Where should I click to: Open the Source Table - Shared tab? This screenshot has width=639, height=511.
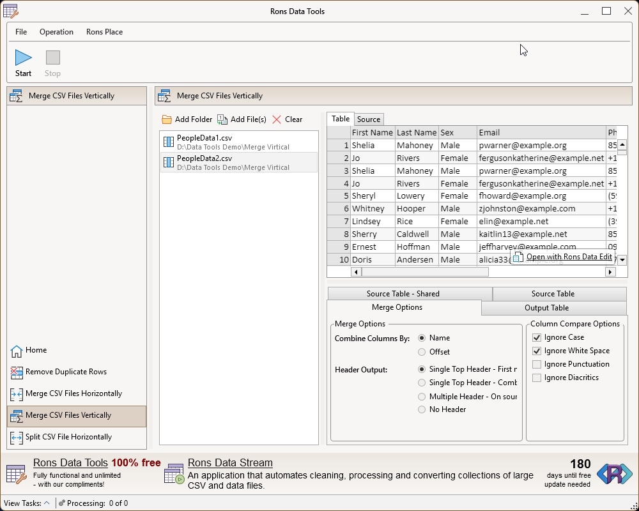[x=410, y=294]
